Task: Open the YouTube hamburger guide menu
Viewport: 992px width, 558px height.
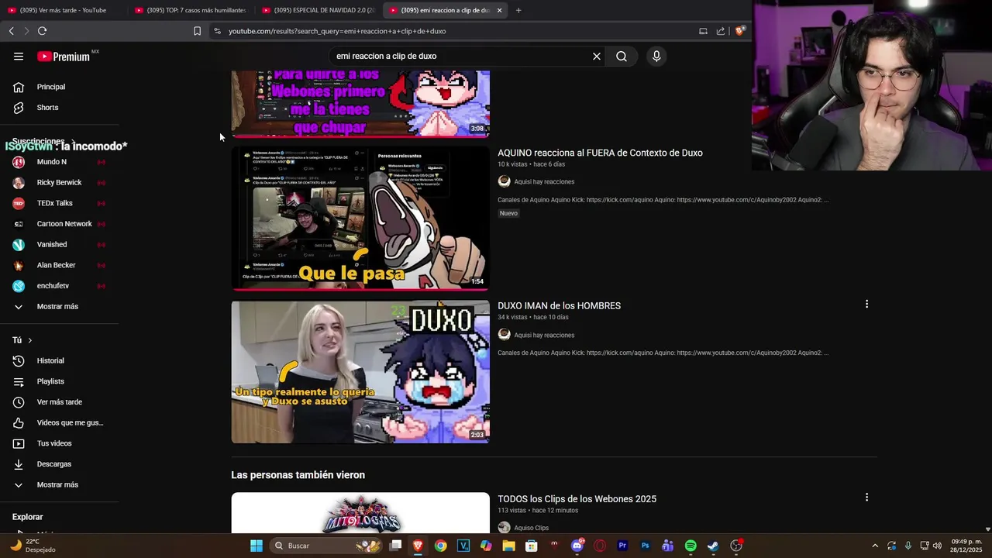Action: pos(19,56)
